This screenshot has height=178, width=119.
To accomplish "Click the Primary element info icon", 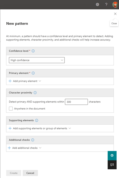I will click(x=33, y=73).
